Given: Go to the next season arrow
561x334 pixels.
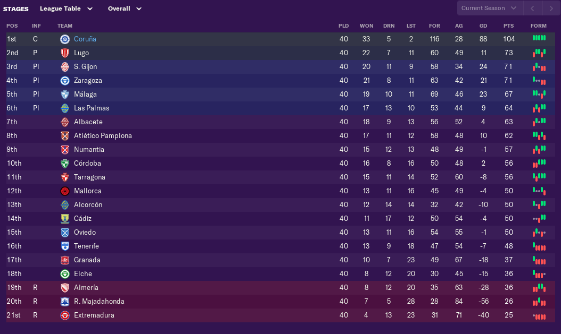Looking at the screenshot, I should 551,8.
